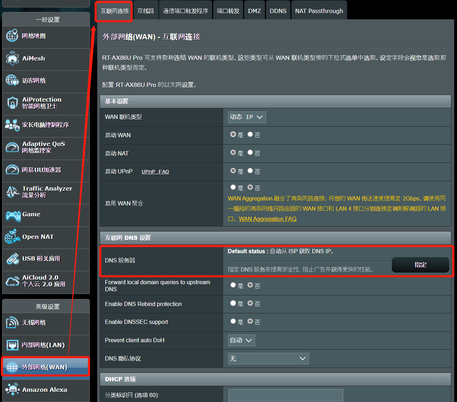The width and height of the screenshot is (457, 402).
Task: Click the AiProtection 智能网络卫士 label
Action: 42,103
